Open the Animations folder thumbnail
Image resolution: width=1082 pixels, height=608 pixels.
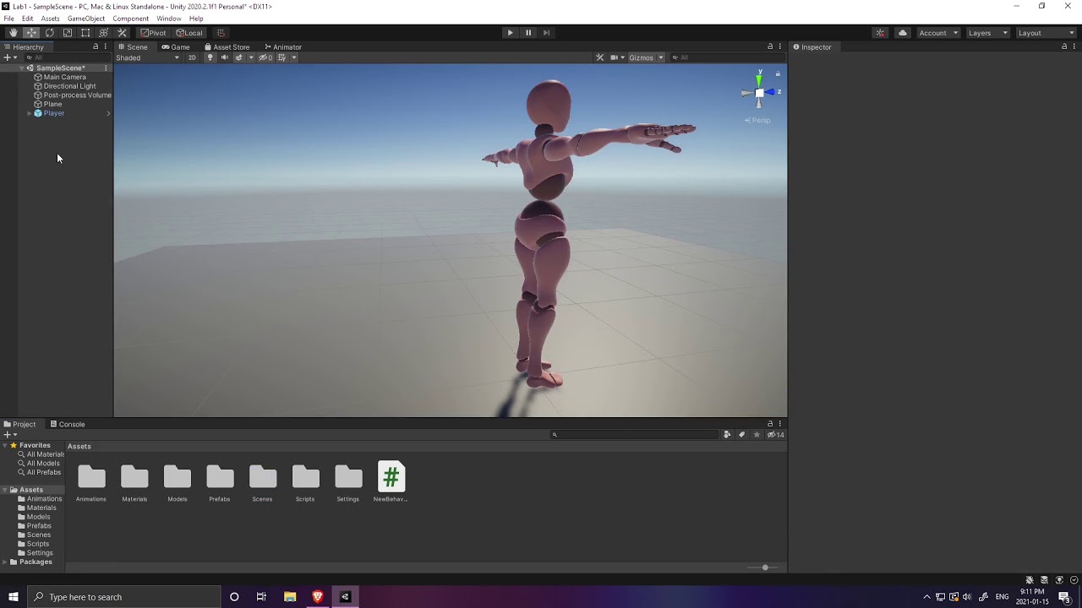coord(91,482)
